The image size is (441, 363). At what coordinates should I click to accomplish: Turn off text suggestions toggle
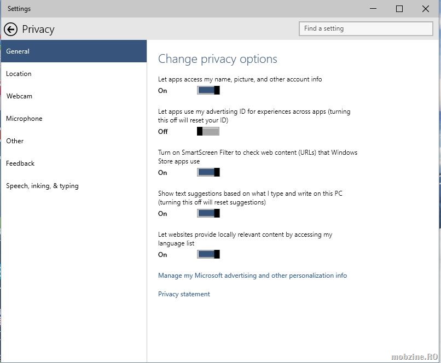tap(208, 213)
